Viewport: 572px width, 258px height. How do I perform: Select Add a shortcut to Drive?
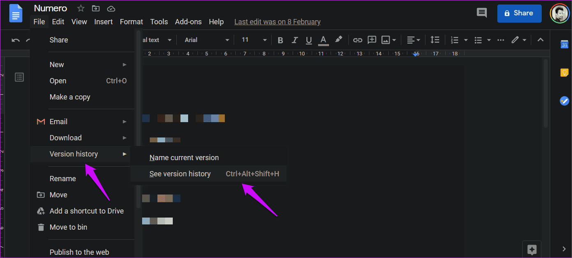click(x=82, y=211)
